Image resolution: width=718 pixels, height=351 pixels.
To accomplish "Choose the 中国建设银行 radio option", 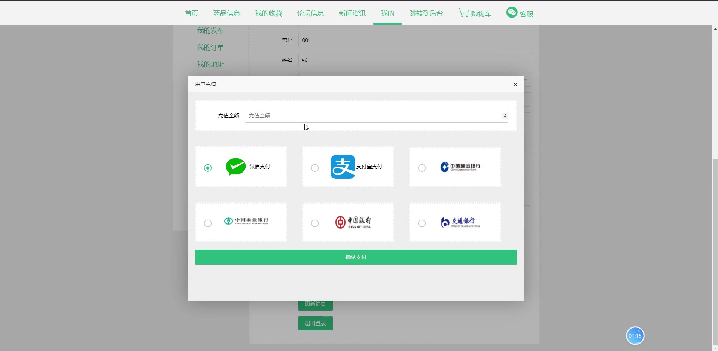I will point(422,168).
